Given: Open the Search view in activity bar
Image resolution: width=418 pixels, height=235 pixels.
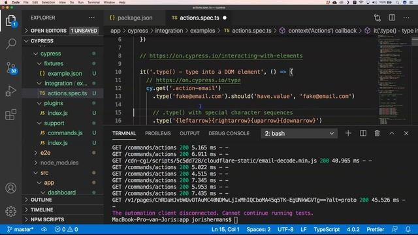Looking at the screenshot, I should 10,44.
